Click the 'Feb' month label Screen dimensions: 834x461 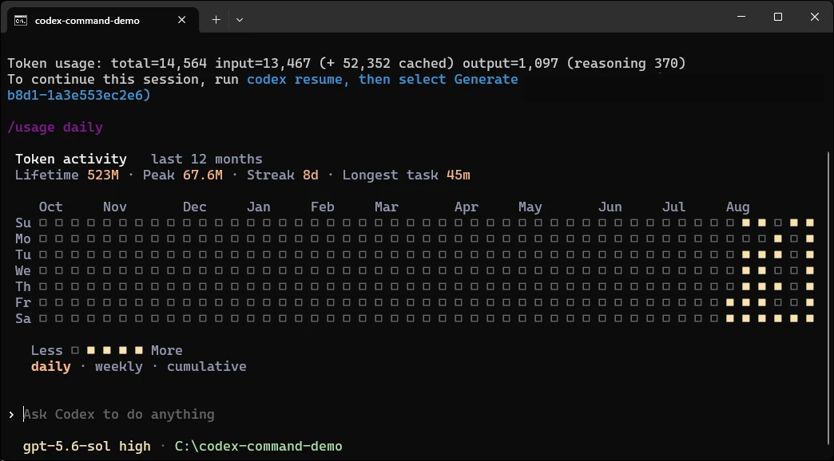[322, 207]
